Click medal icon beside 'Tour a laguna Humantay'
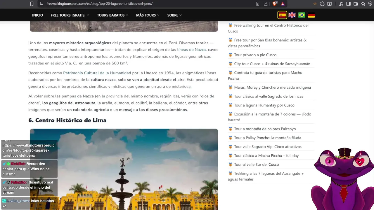This screenshot has height=210, width=374. coord(230,105)
